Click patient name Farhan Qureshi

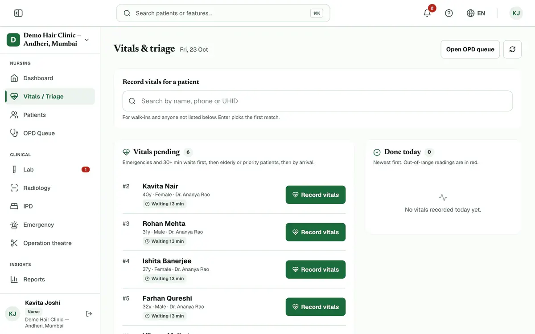click(x=167, y=298)
